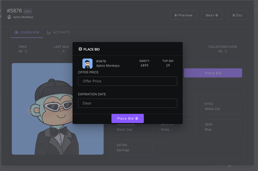This screenshot has height=171, width=258.
Task: Click the Eyes White Cat trait card
Action: pos(221,106)
